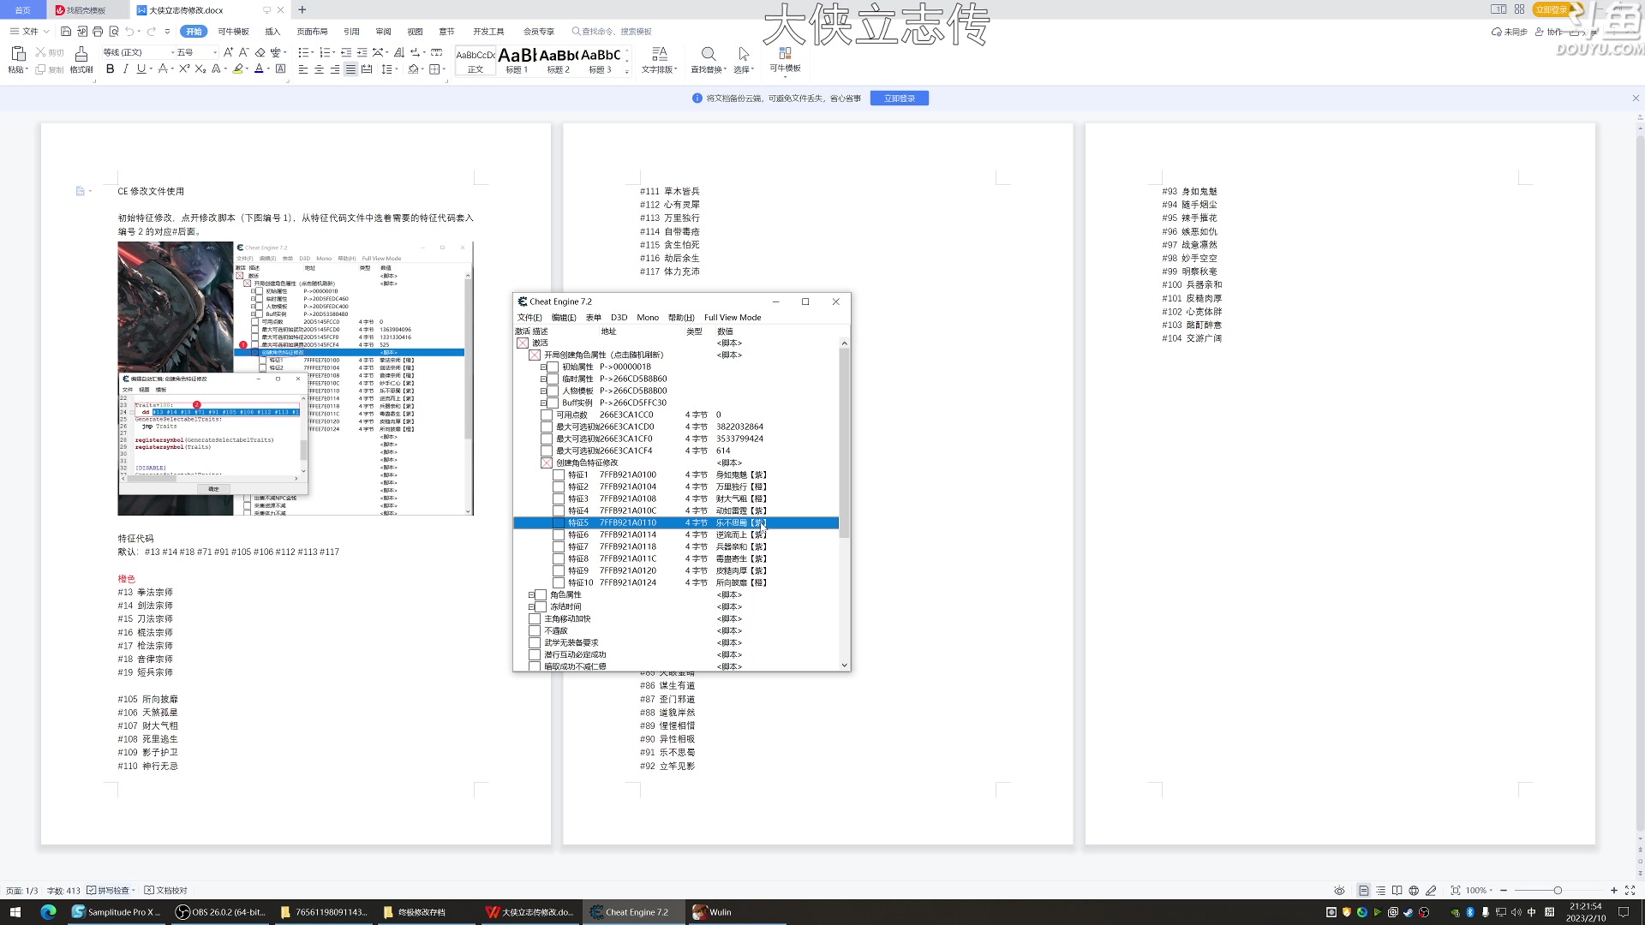Toggle the 激活 script checkbox in Cheat Engine
This screenshot has width=1645, height=925.
click(523, 343)
